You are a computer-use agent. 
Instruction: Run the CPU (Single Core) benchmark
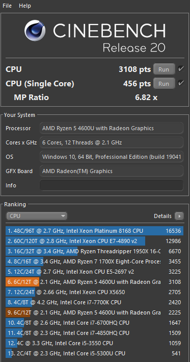tap(164, 84)
